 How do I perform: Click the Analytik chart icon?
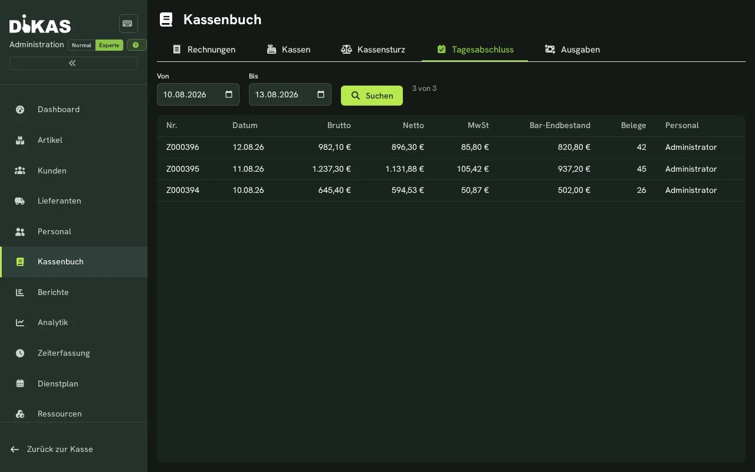[x=20, y=322]
